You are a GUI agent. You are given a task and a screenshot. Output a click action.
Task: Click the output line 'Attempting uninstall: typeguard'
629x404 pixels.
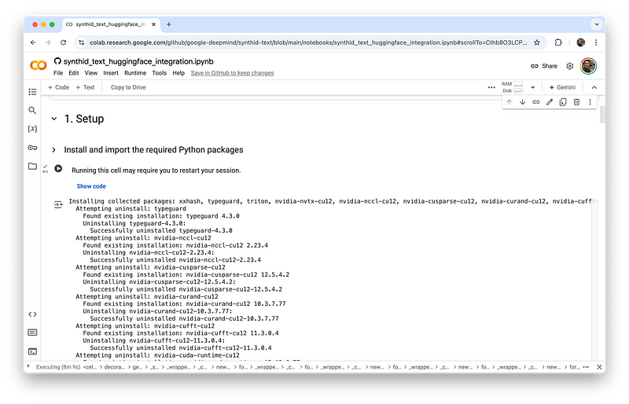131,208
